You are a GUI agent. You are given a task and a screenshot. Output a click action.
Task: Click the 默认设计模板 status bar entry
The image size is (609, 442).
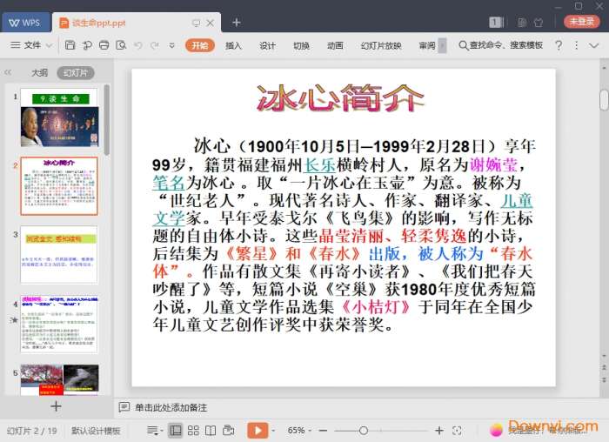(x=96, y=431)
